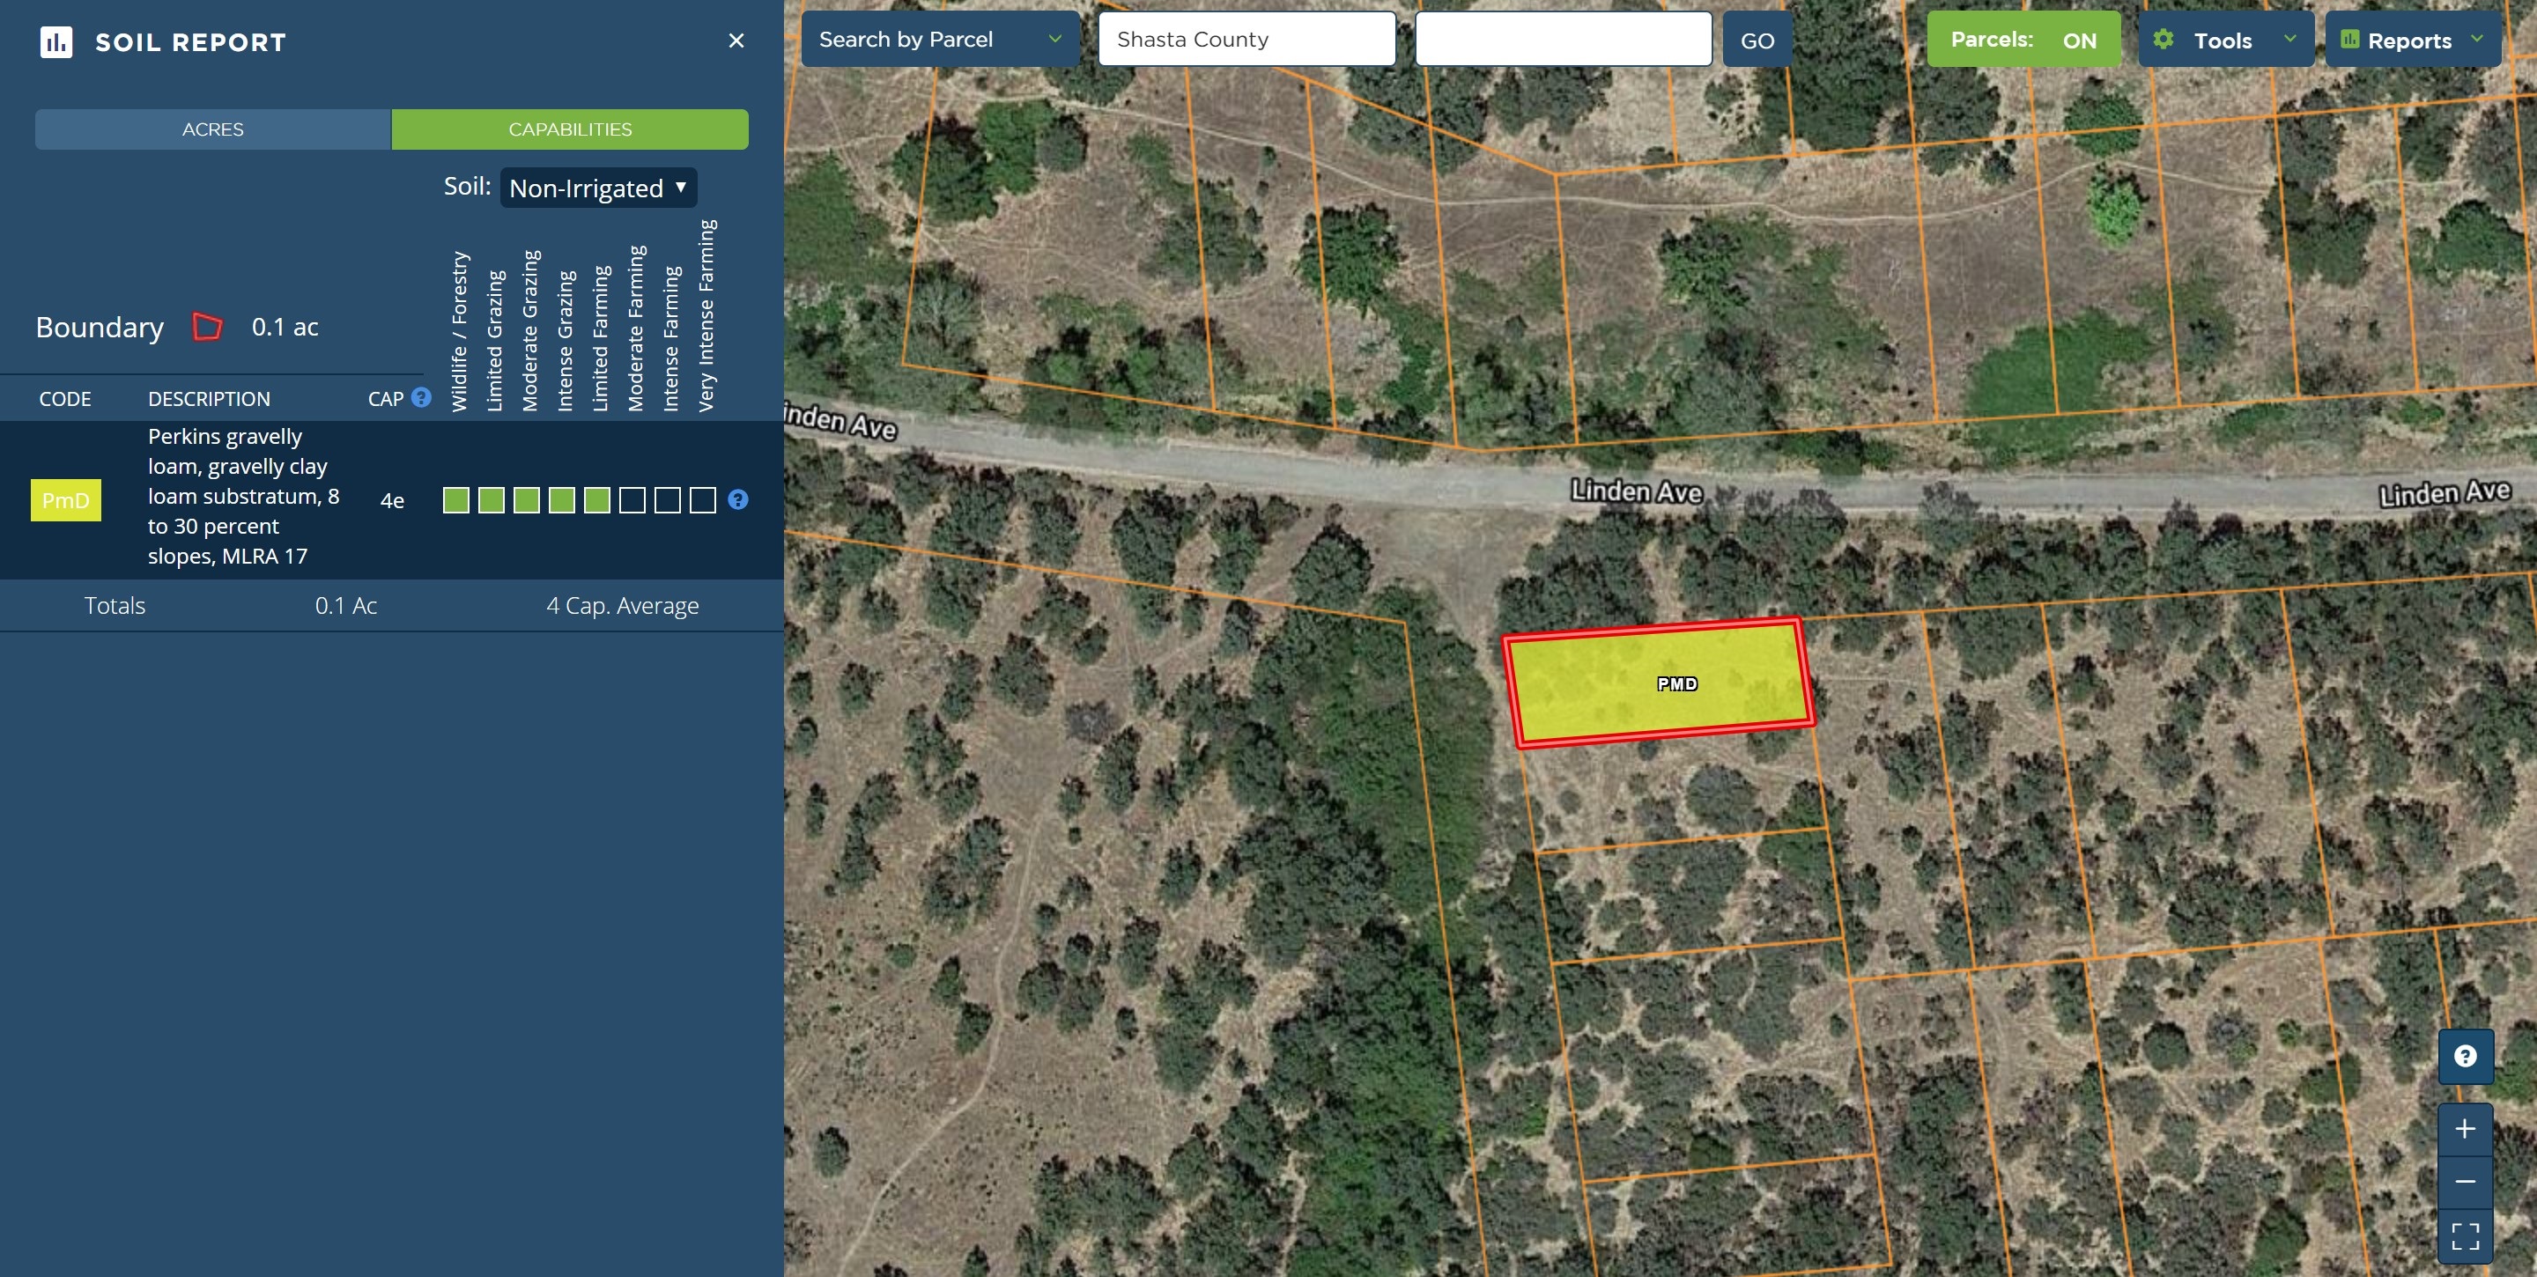This screenshot has height=1277, width=2537.
Task: Zoom in with the plus button
Action: click(x=2465, y=1128)
